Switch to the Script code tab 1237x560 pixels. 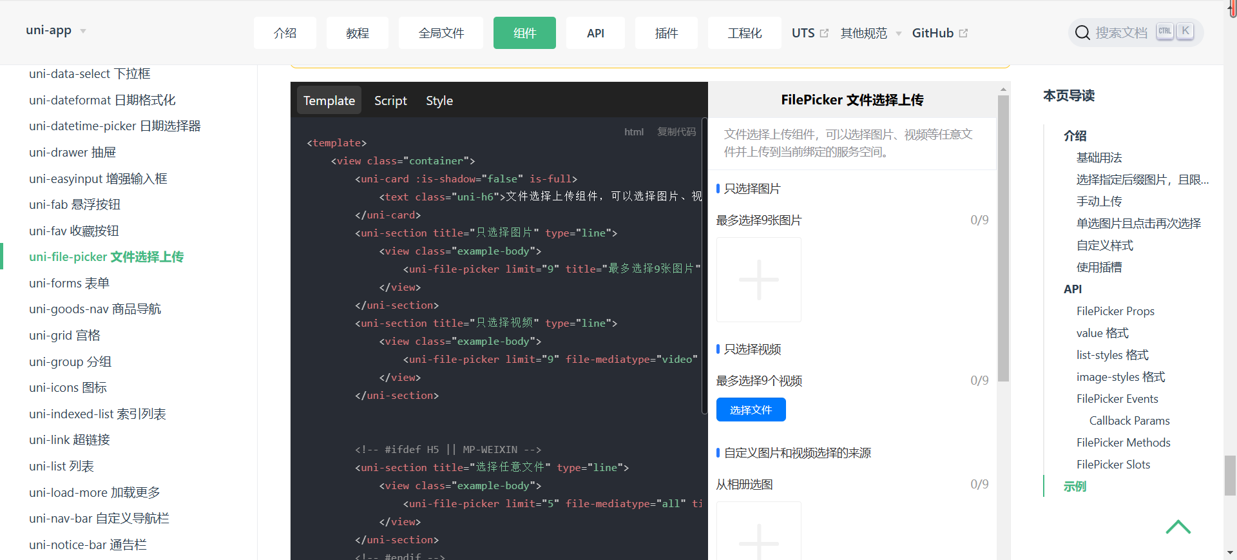coord(390,101)
